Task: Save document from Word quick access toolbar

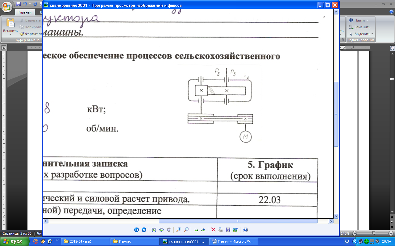Action: [x=19, y=4]
